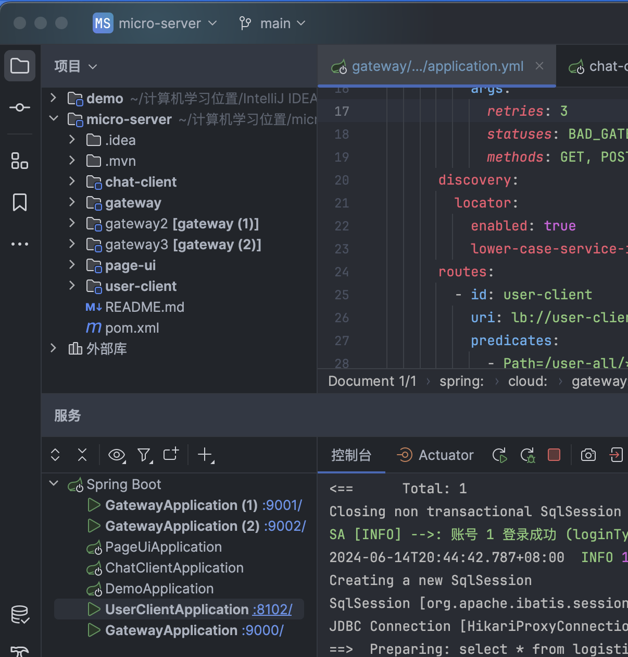Rerun the application with the rerun icon
628x657 pixels.
[x=500, y=455]
